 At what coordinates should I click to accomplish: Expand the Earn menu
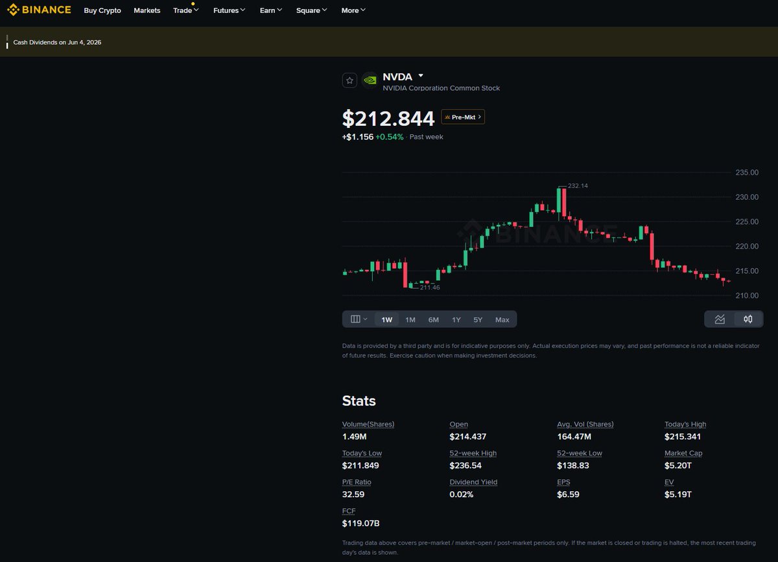click(271, 10)
